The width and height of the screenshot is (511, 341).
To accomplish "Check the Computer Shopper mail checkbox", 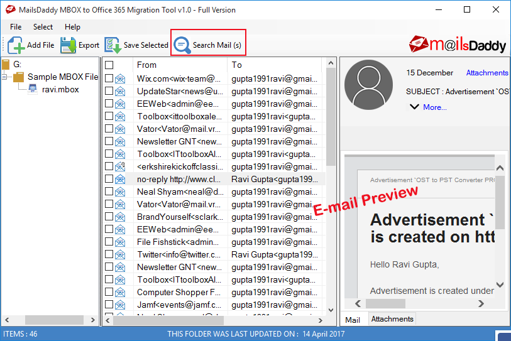I will (x=109, y=292).
